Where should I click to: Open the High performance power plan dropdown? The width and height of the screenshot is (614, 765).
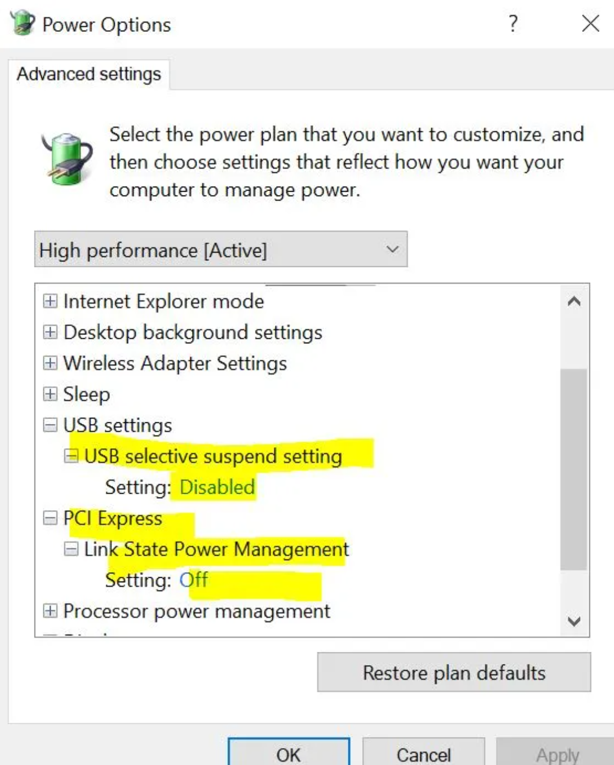(221, 250)
